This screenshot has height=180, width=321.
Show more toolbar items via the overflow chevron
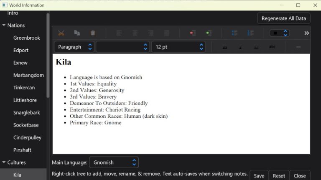point(306,33)
